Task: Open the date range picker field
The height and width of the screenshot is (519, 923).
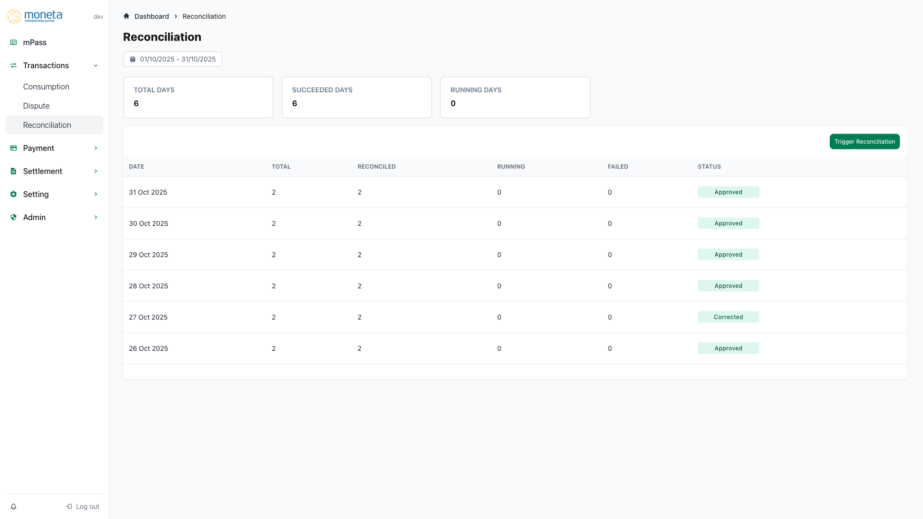Action: 172,59
